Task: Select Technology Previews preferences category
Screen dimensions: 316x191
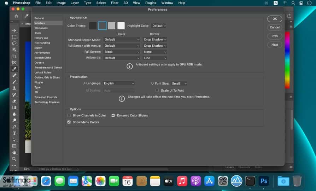Action: (x=47, y=102)
